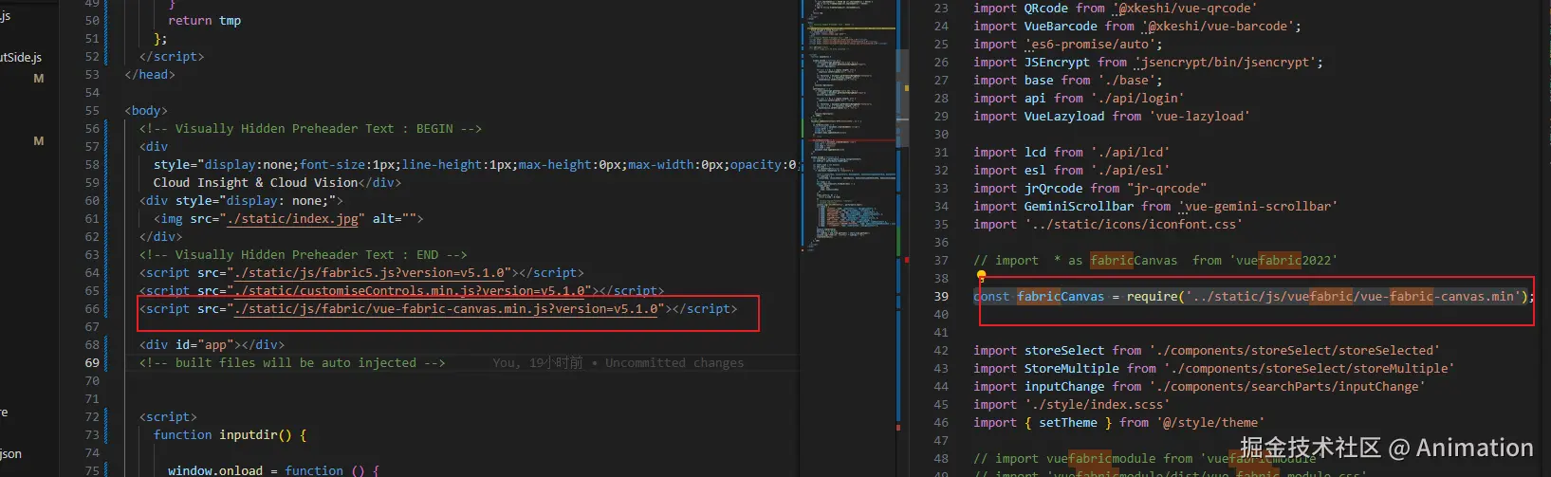This screenshot has width=1551, height=477.
Task: Click the 'import inputChange' line
Action: click(1199, 387)
